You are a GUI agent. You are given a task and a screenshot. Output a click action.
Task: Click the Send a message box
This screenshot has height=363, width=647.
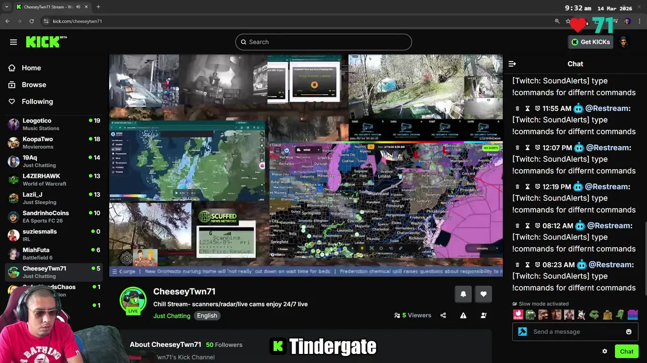point(575,332)
